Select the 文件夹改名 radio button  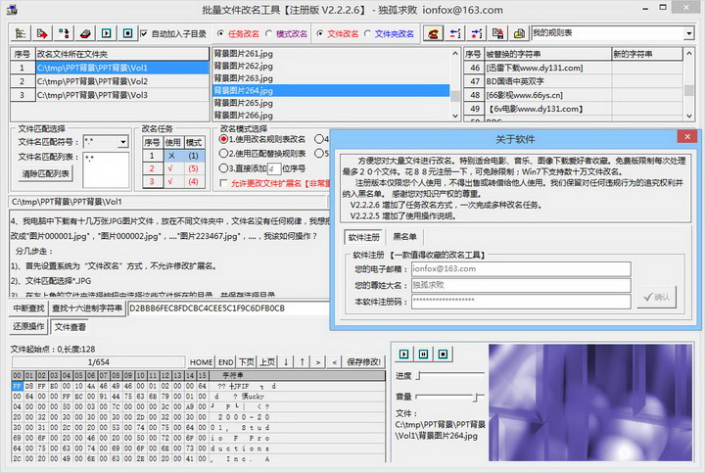tap(367, 33)
